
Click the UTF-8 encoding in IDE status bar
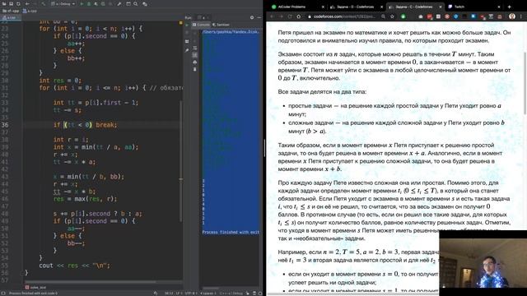point(191,294)
